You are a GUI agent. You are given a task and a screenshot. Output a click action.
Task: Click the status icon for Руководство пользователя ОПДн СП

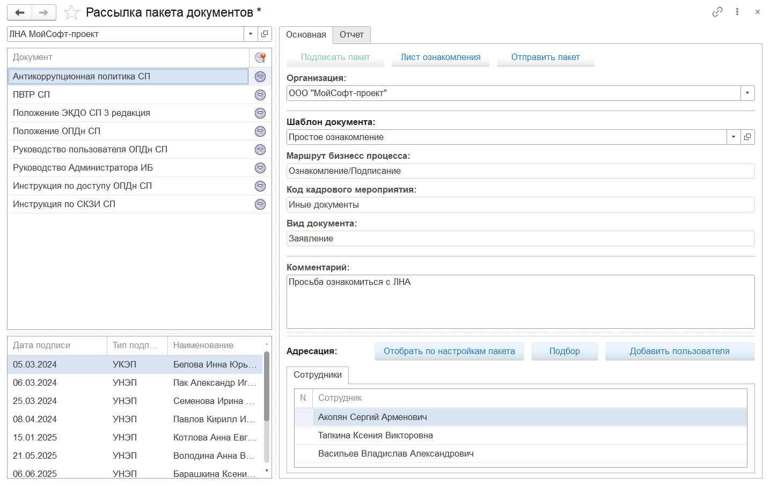point(260,150)
